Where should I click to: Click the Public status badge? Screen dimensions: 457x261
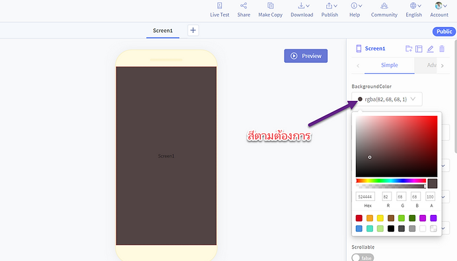pos(444,32)
